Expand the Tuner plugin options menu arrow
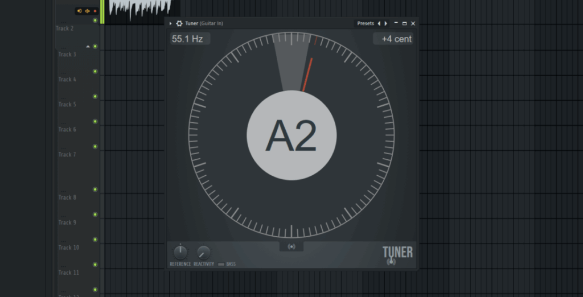 tap(171, 23)
